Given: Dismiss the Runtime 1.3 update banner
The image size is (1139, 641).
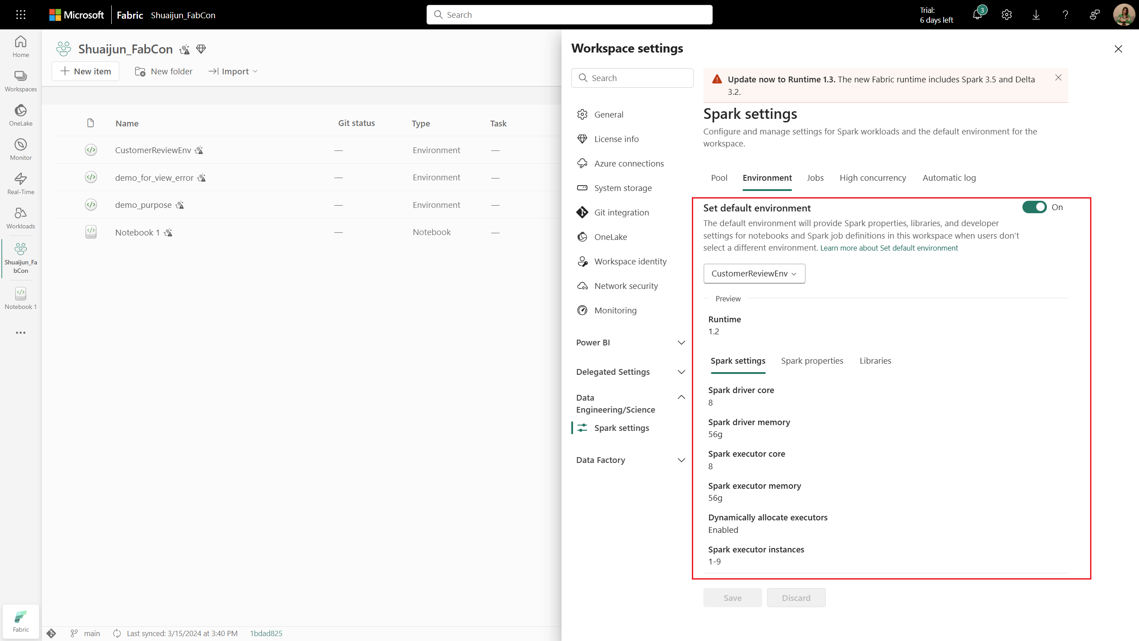Looking at the screenshot, I should 1058,78.
